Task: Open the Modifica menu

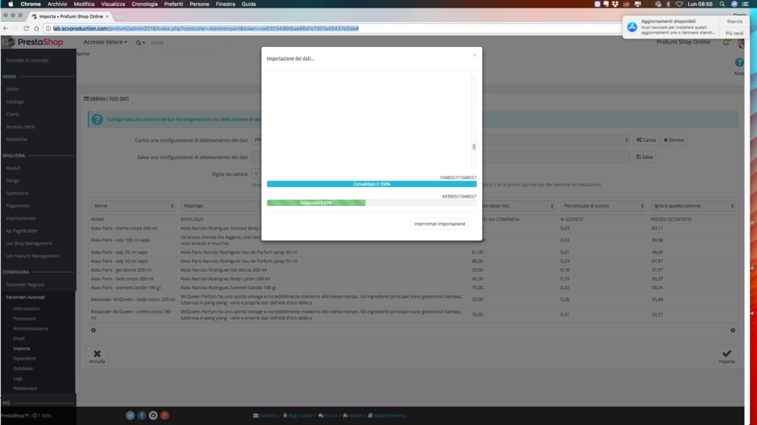Action: click(84, 4)
